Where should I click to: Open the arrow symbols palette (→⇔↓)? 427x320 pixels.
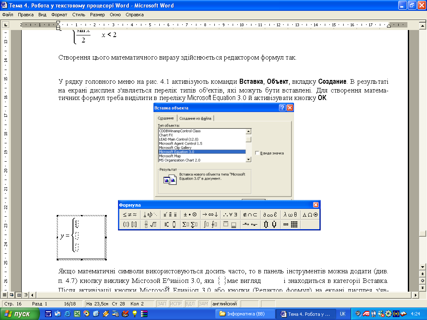(x=210, y=215)
